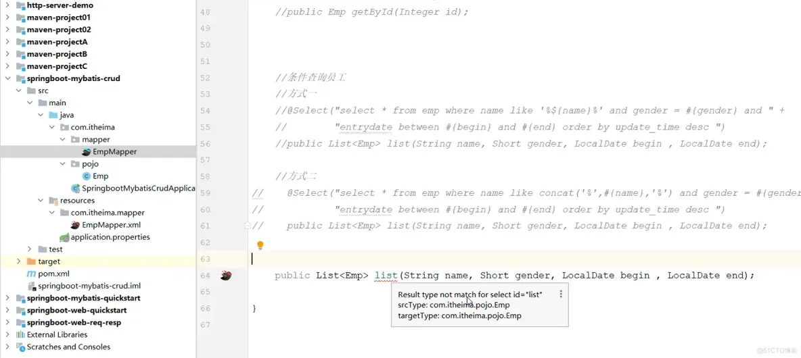This screenshot has height=358, width=801.
Task: Click the application.properties leaf icon
Action: click(64, 237)
